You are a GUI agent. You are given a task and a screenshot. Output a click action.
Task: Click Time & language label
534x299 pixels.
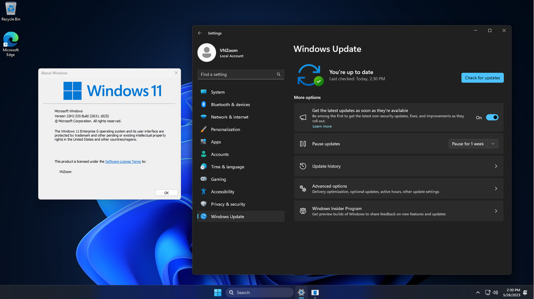click(227, 167)
